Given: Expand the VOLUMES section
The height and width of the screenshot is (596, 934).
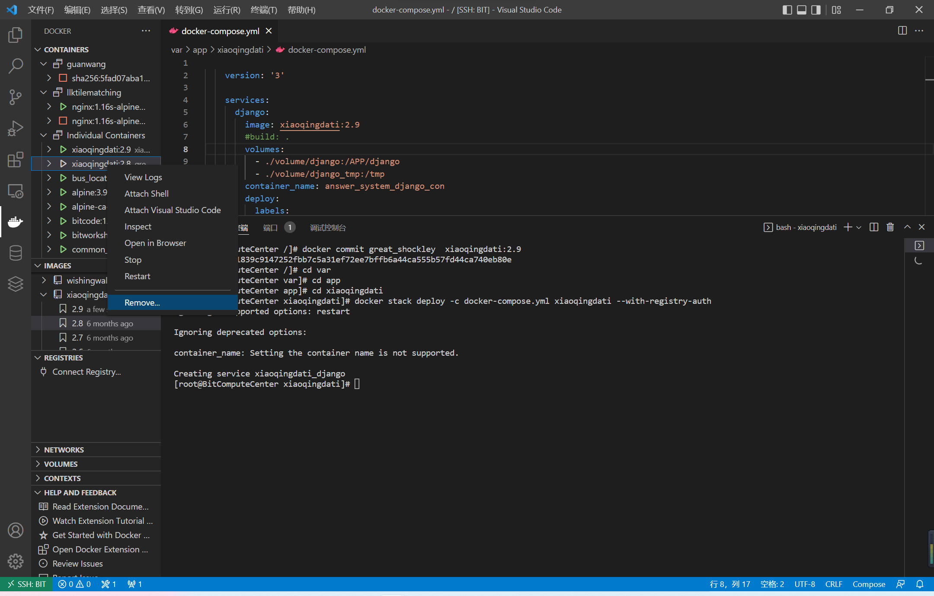Looking at the screenshot, I should coord(38,464).
